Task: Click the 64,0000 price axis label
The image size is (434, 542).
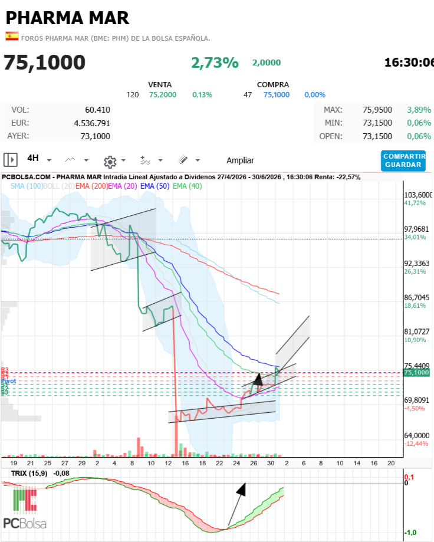Action: (417, 435)
